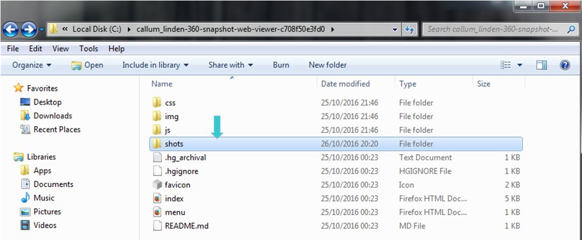Click the Burn button
582x240 pixels.
click(x=281, y=65)
